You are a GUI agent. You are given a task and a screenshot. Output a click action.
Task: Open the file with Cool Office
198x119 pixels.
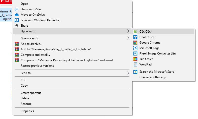tap(163, 37)
